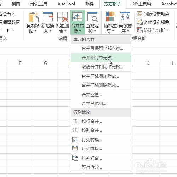Expand the 高级排序 dropdown arrow
177x177 pixels.
(x=128, y=31)
